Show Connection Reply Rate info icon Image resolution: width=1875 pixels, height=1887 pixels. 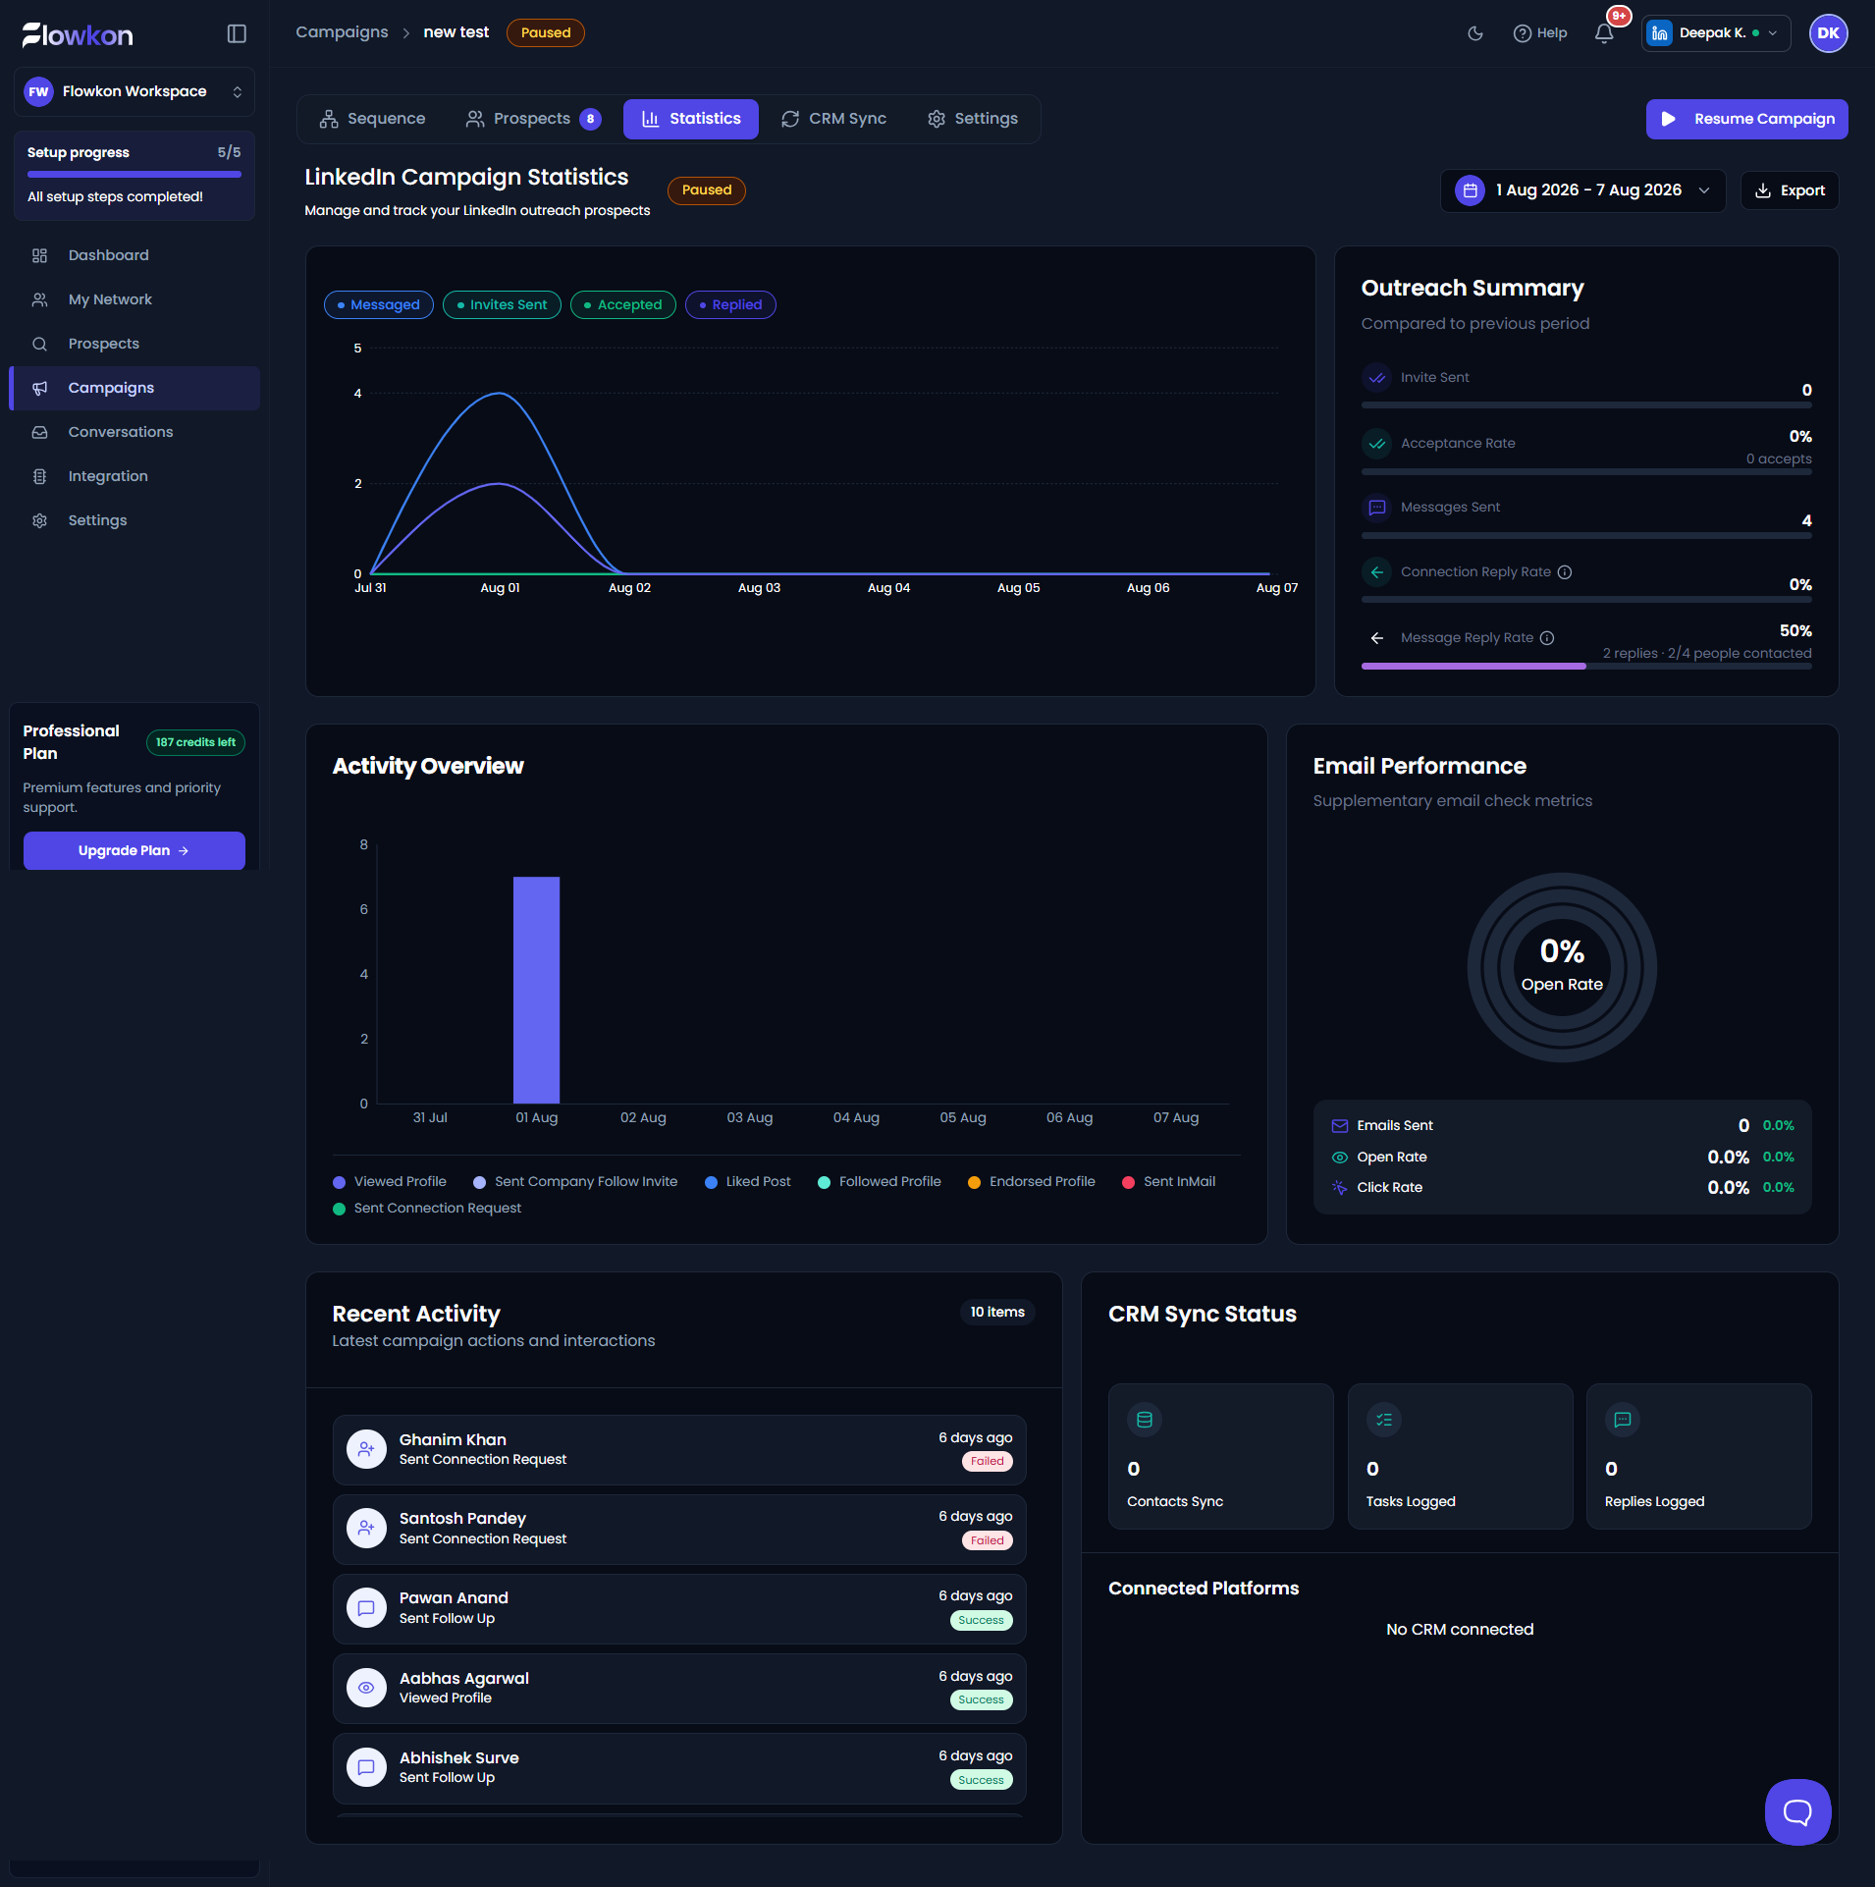(1565, 572)
